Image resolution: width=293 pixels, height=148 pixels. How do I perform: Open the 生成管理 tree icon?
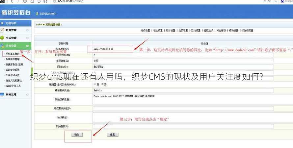2,38
